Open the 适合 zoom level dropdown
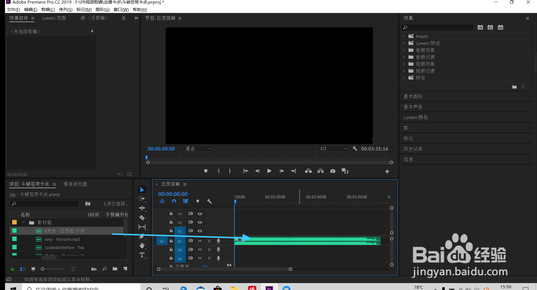 tap(198, 149)
